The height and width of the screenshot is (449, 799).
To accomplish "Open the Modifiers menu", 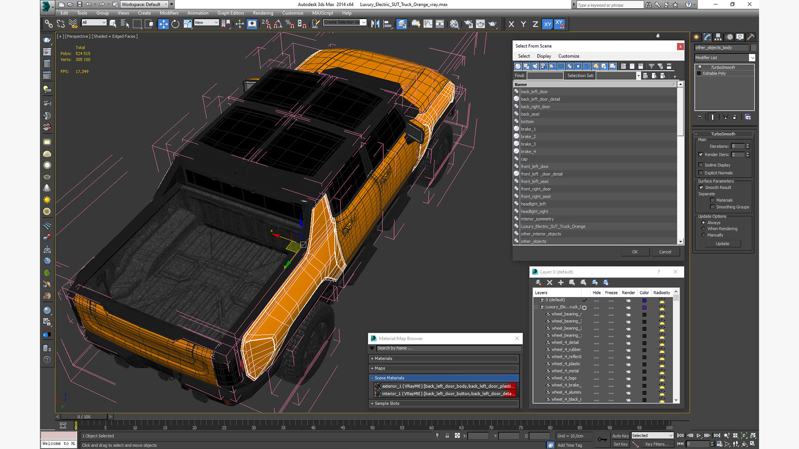I will coord(169,13).
